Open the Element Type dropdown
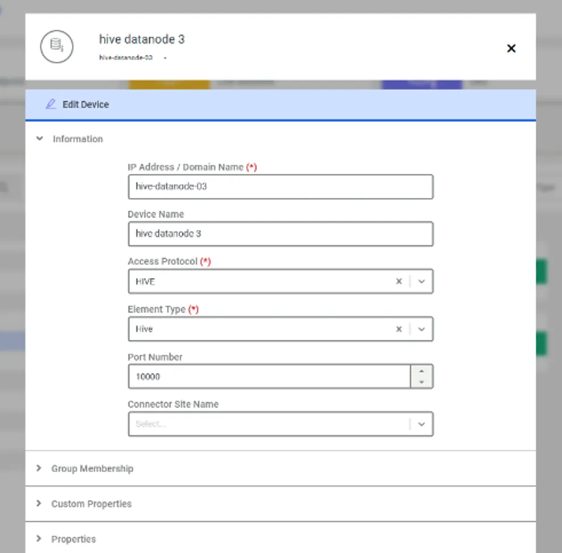The width and height of the screenshot is (562, 553). 422,329
